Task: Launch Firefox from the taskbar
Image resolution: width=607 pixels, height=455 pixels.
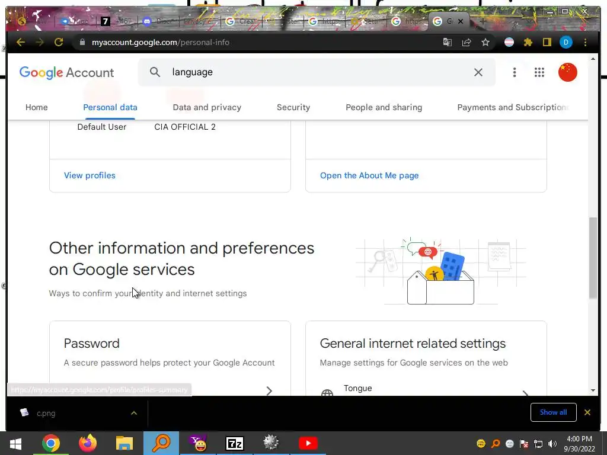Action: pyautogui.click(x=88, y=443)
